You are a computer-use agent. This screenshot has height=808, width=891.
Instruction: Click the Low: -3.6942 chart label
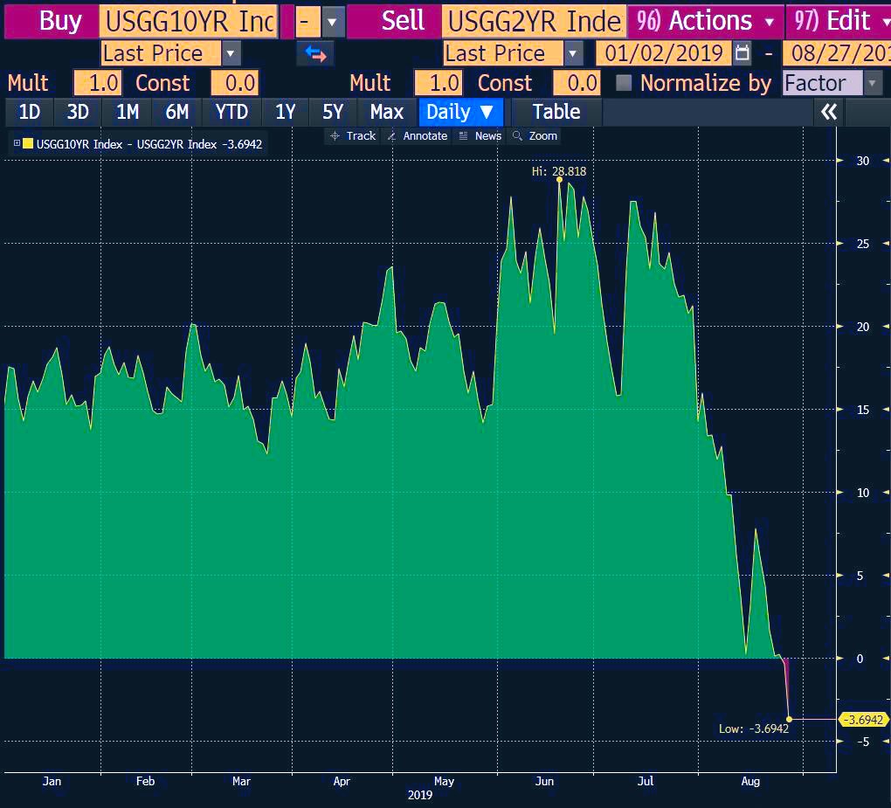(754, 729)
